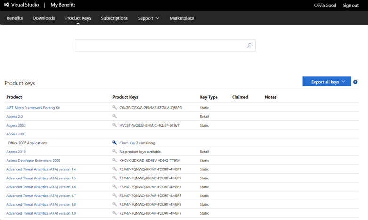Click blue key icon for Office 2007 Applications

[x=114, y=143]
